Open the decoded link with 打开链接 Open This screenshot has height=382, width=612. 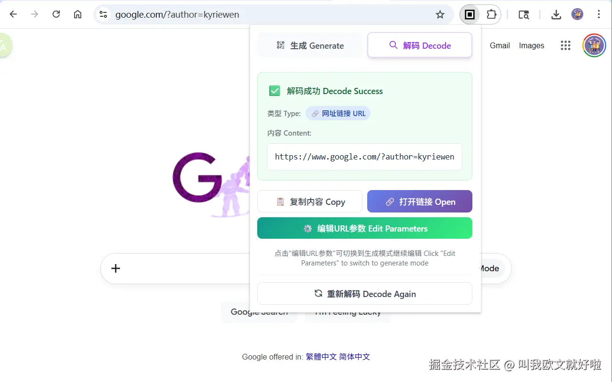[419, 202]
